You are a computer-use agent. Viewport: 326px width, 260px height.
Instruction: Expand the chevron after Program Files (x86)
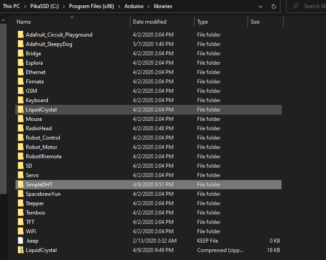pos(119,7)
